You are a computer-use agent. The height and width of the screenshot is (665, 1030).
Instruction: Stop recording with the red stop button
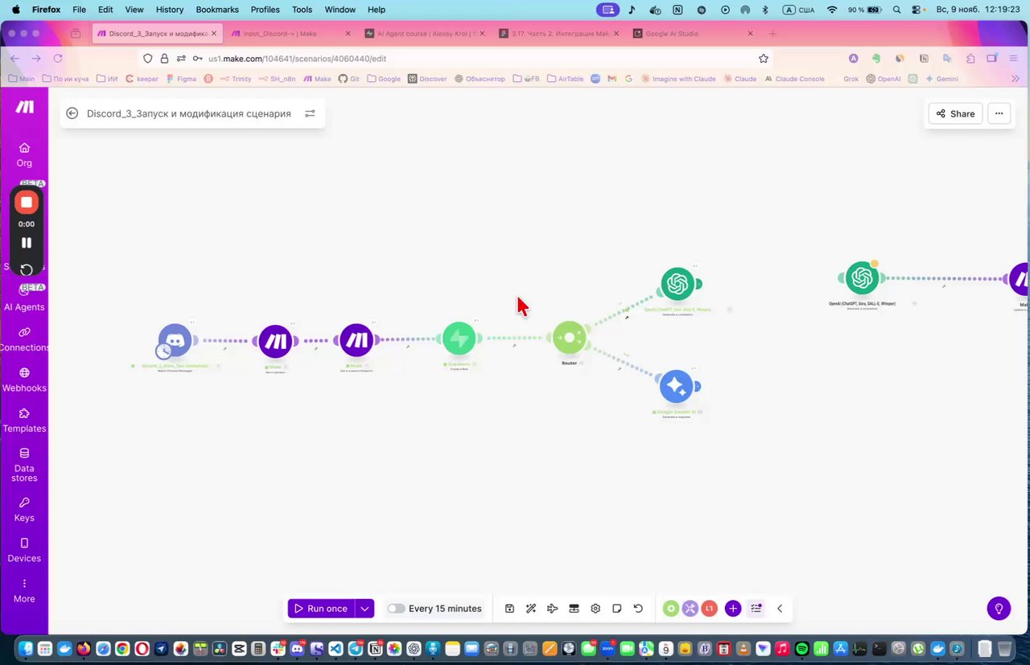tap(27, 203)
